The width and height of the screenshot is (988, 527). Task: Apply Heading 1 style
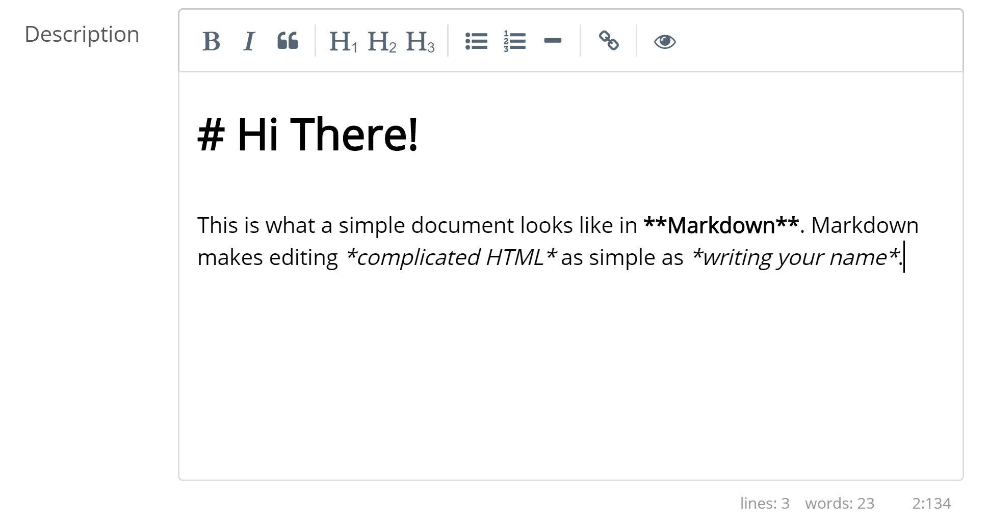[343, 41]
